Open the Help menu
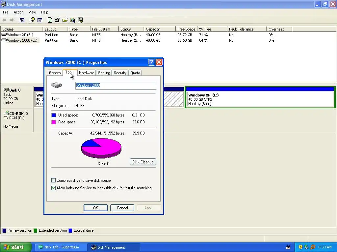The image size is (337, 252). point(45,12)
